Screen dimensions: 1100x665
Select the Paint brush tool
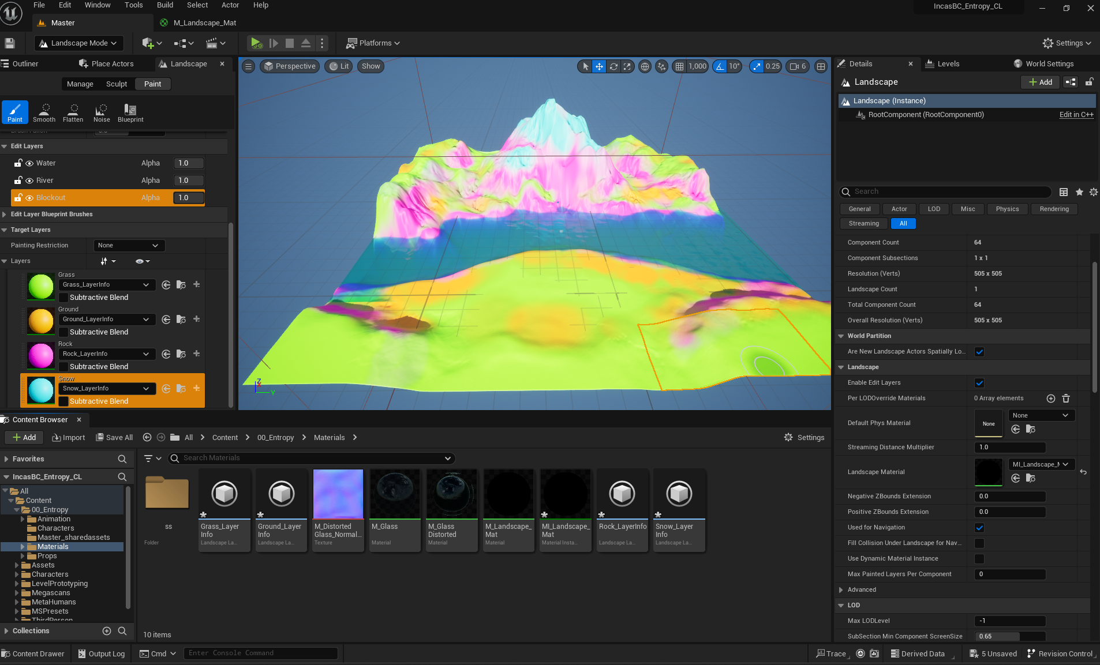[x=15, y=112]
